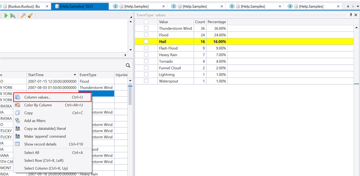
Task: Click the Show record details icon
Action: point(17,144)
